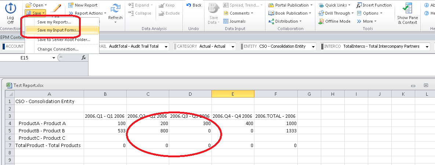Click the Log Off icon
Image resolution: width=435 pixels, height=165 pixels.
click(10, 8)
